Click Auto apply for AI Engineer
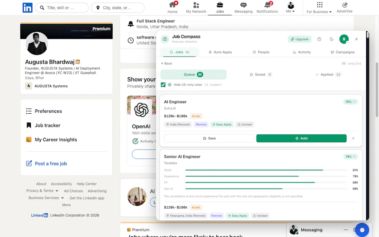The height and width of the screenshot is (237, 379). point(301,138)
